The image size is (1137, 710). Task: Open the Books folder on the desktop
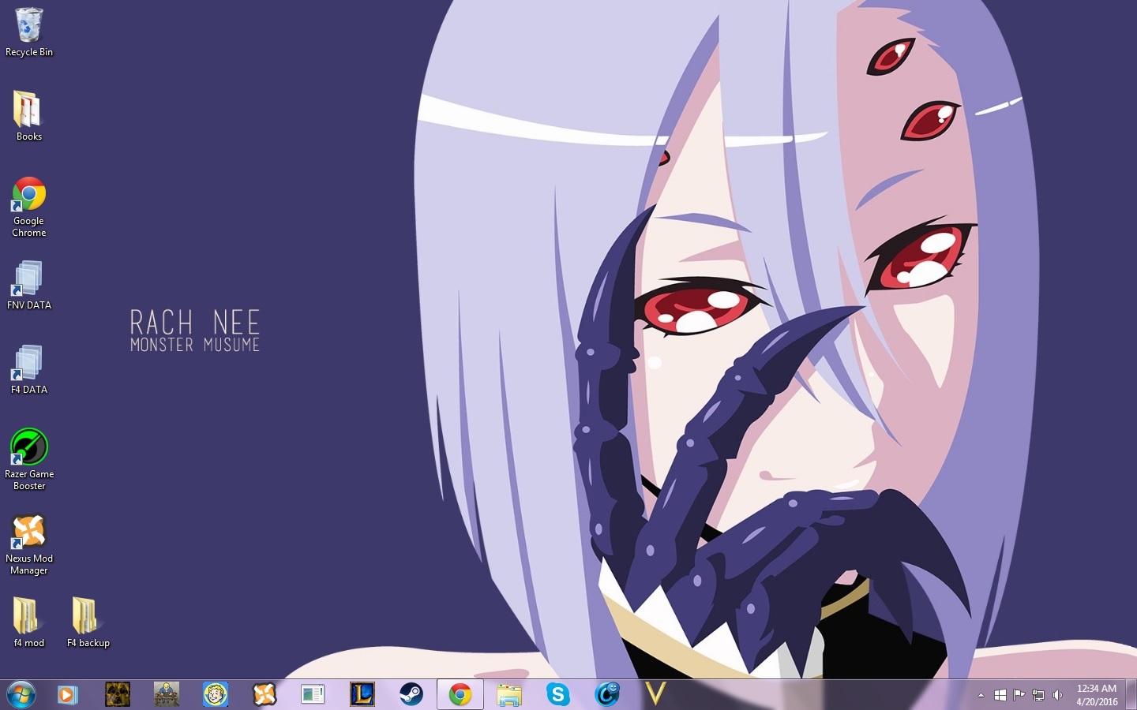point(29,115)
